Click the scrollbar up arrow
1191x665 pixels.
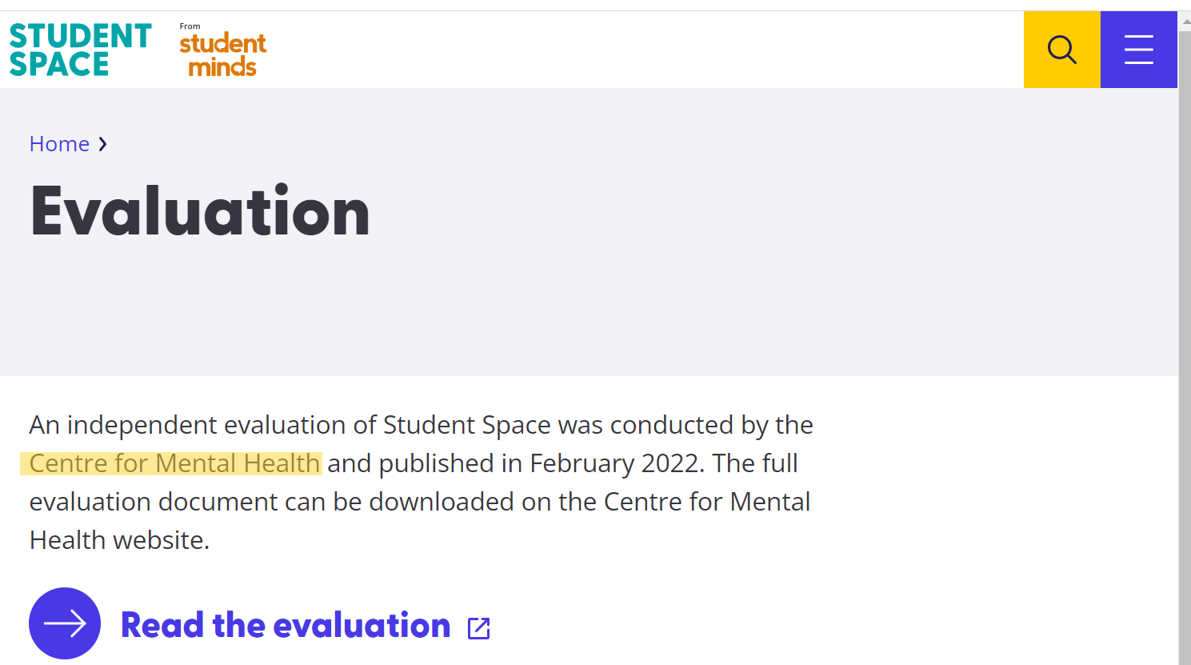pyautogui.click(x=1185, y=19)
